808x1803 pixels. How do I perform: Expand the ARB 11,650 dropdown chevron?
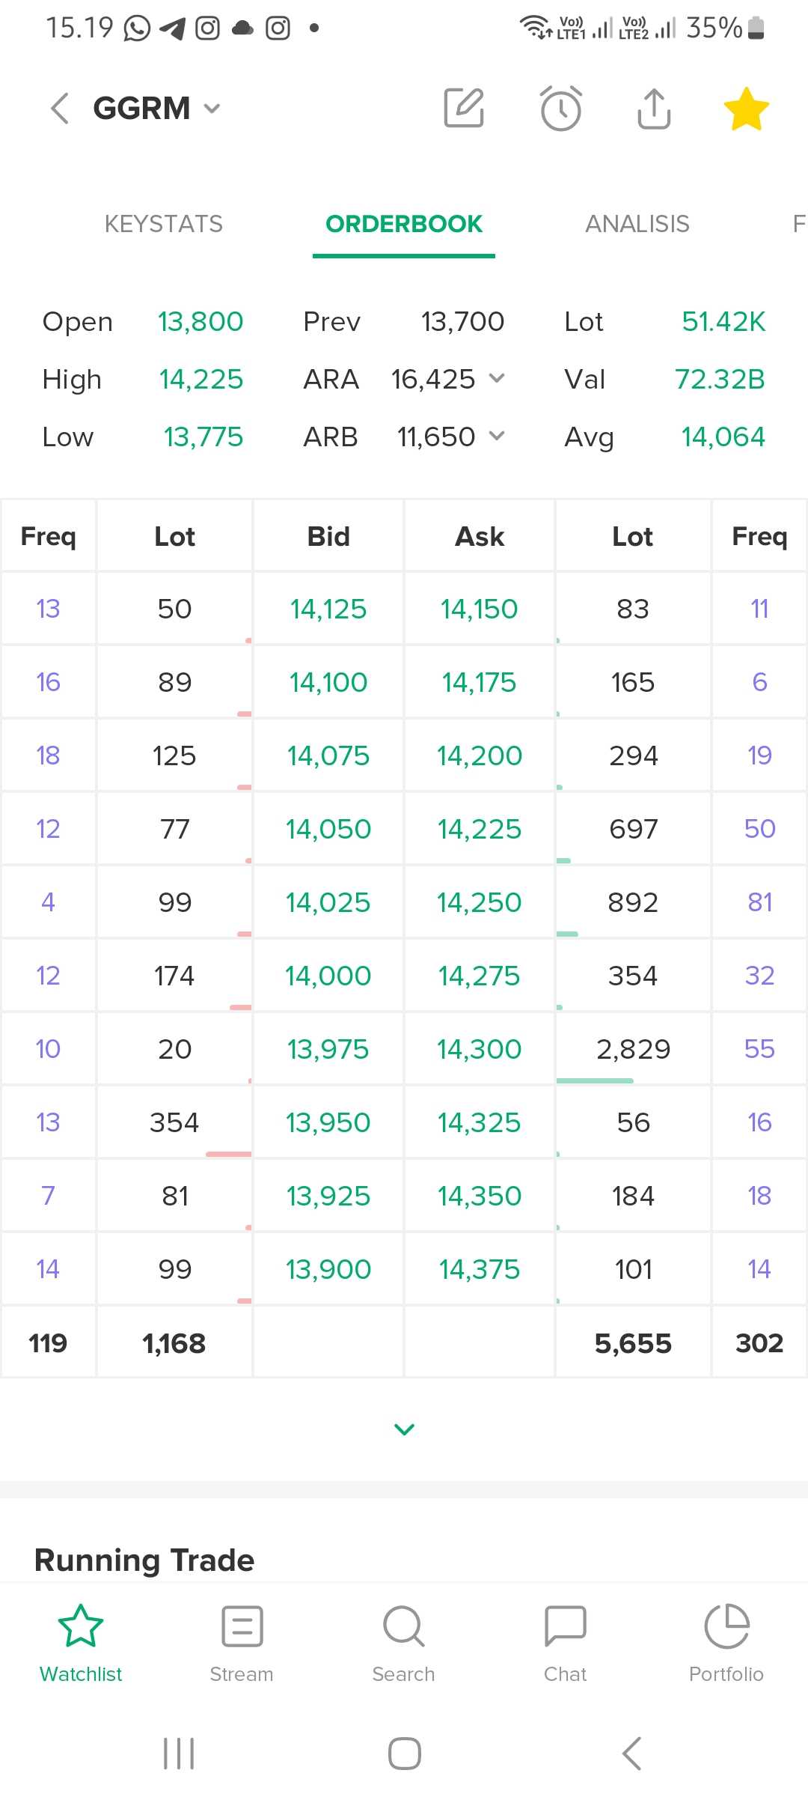(497, 436)
